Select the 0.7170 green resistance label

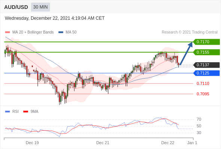[x=206, y=42]
